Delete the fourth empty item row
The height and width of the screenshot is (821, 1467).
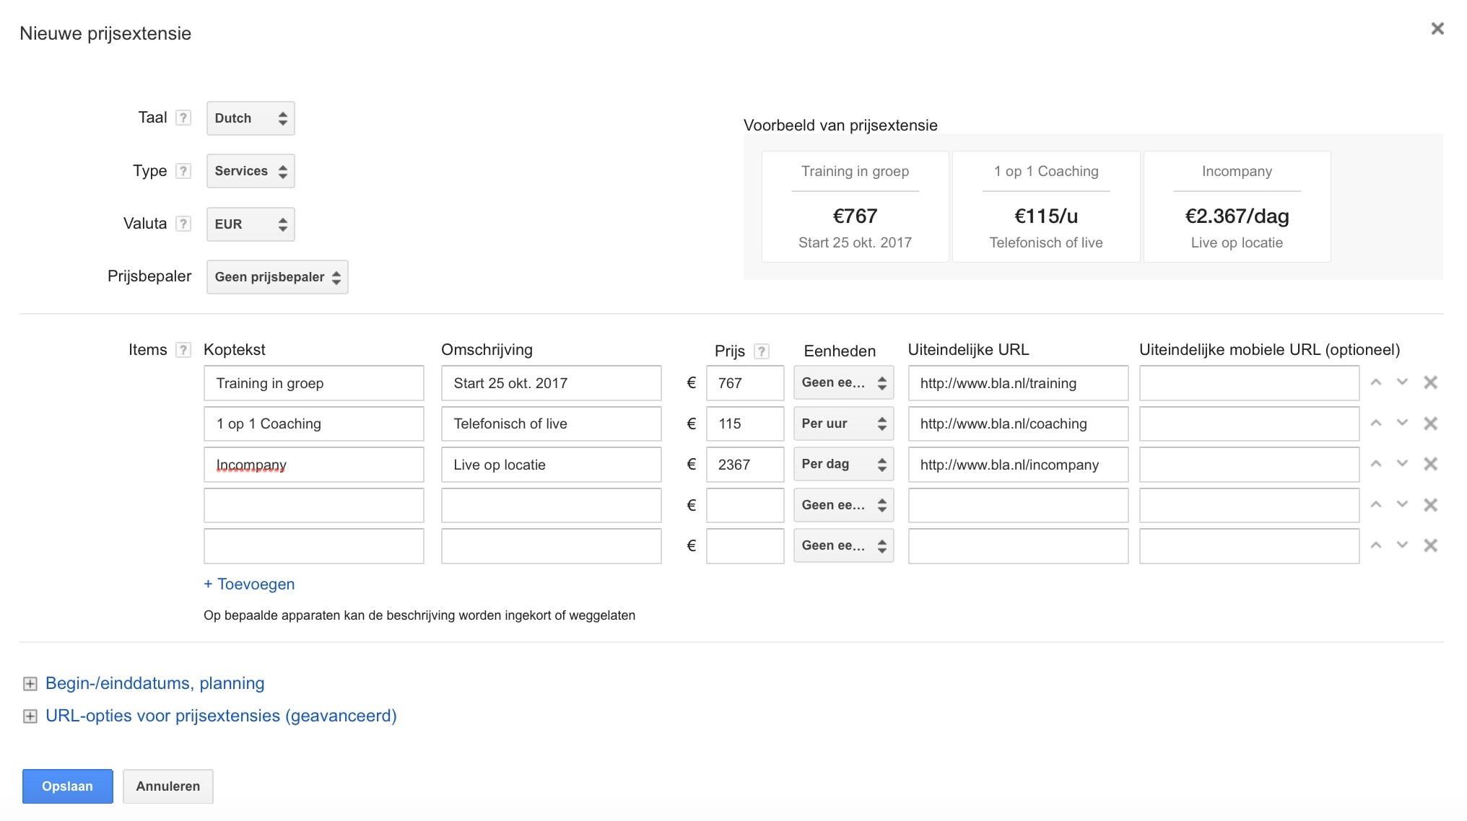pyautogui.click(x=1430, y=505)
